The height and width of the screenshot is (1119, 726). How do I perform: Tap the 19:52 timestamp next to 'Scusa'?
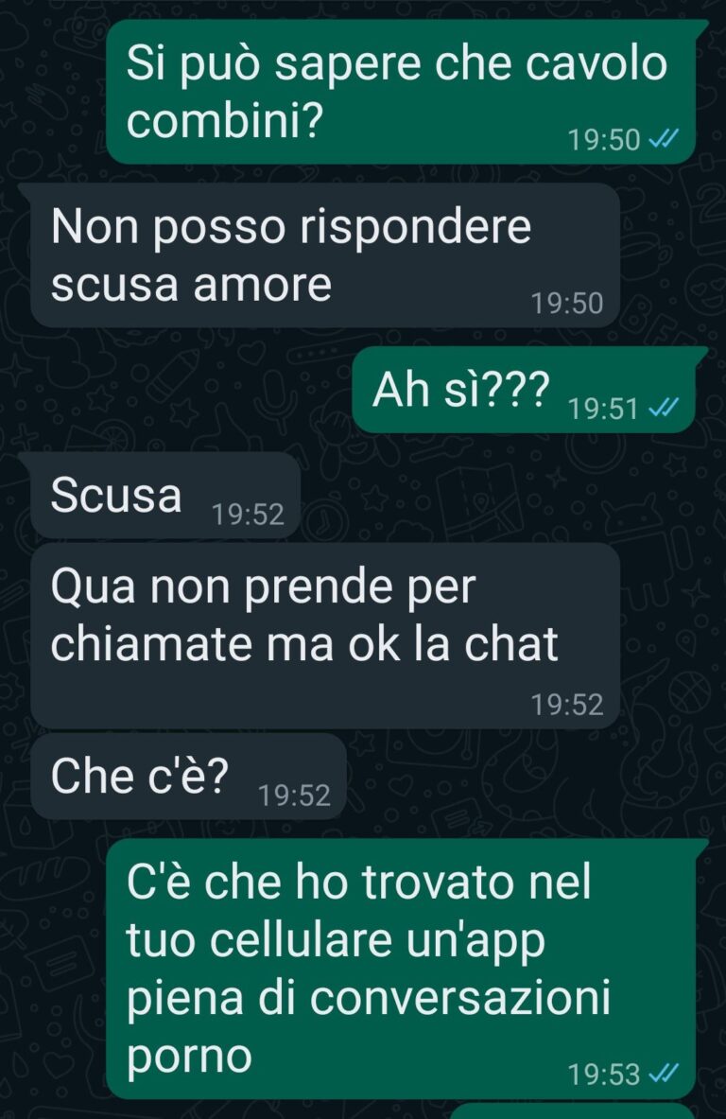click(249, 514)
